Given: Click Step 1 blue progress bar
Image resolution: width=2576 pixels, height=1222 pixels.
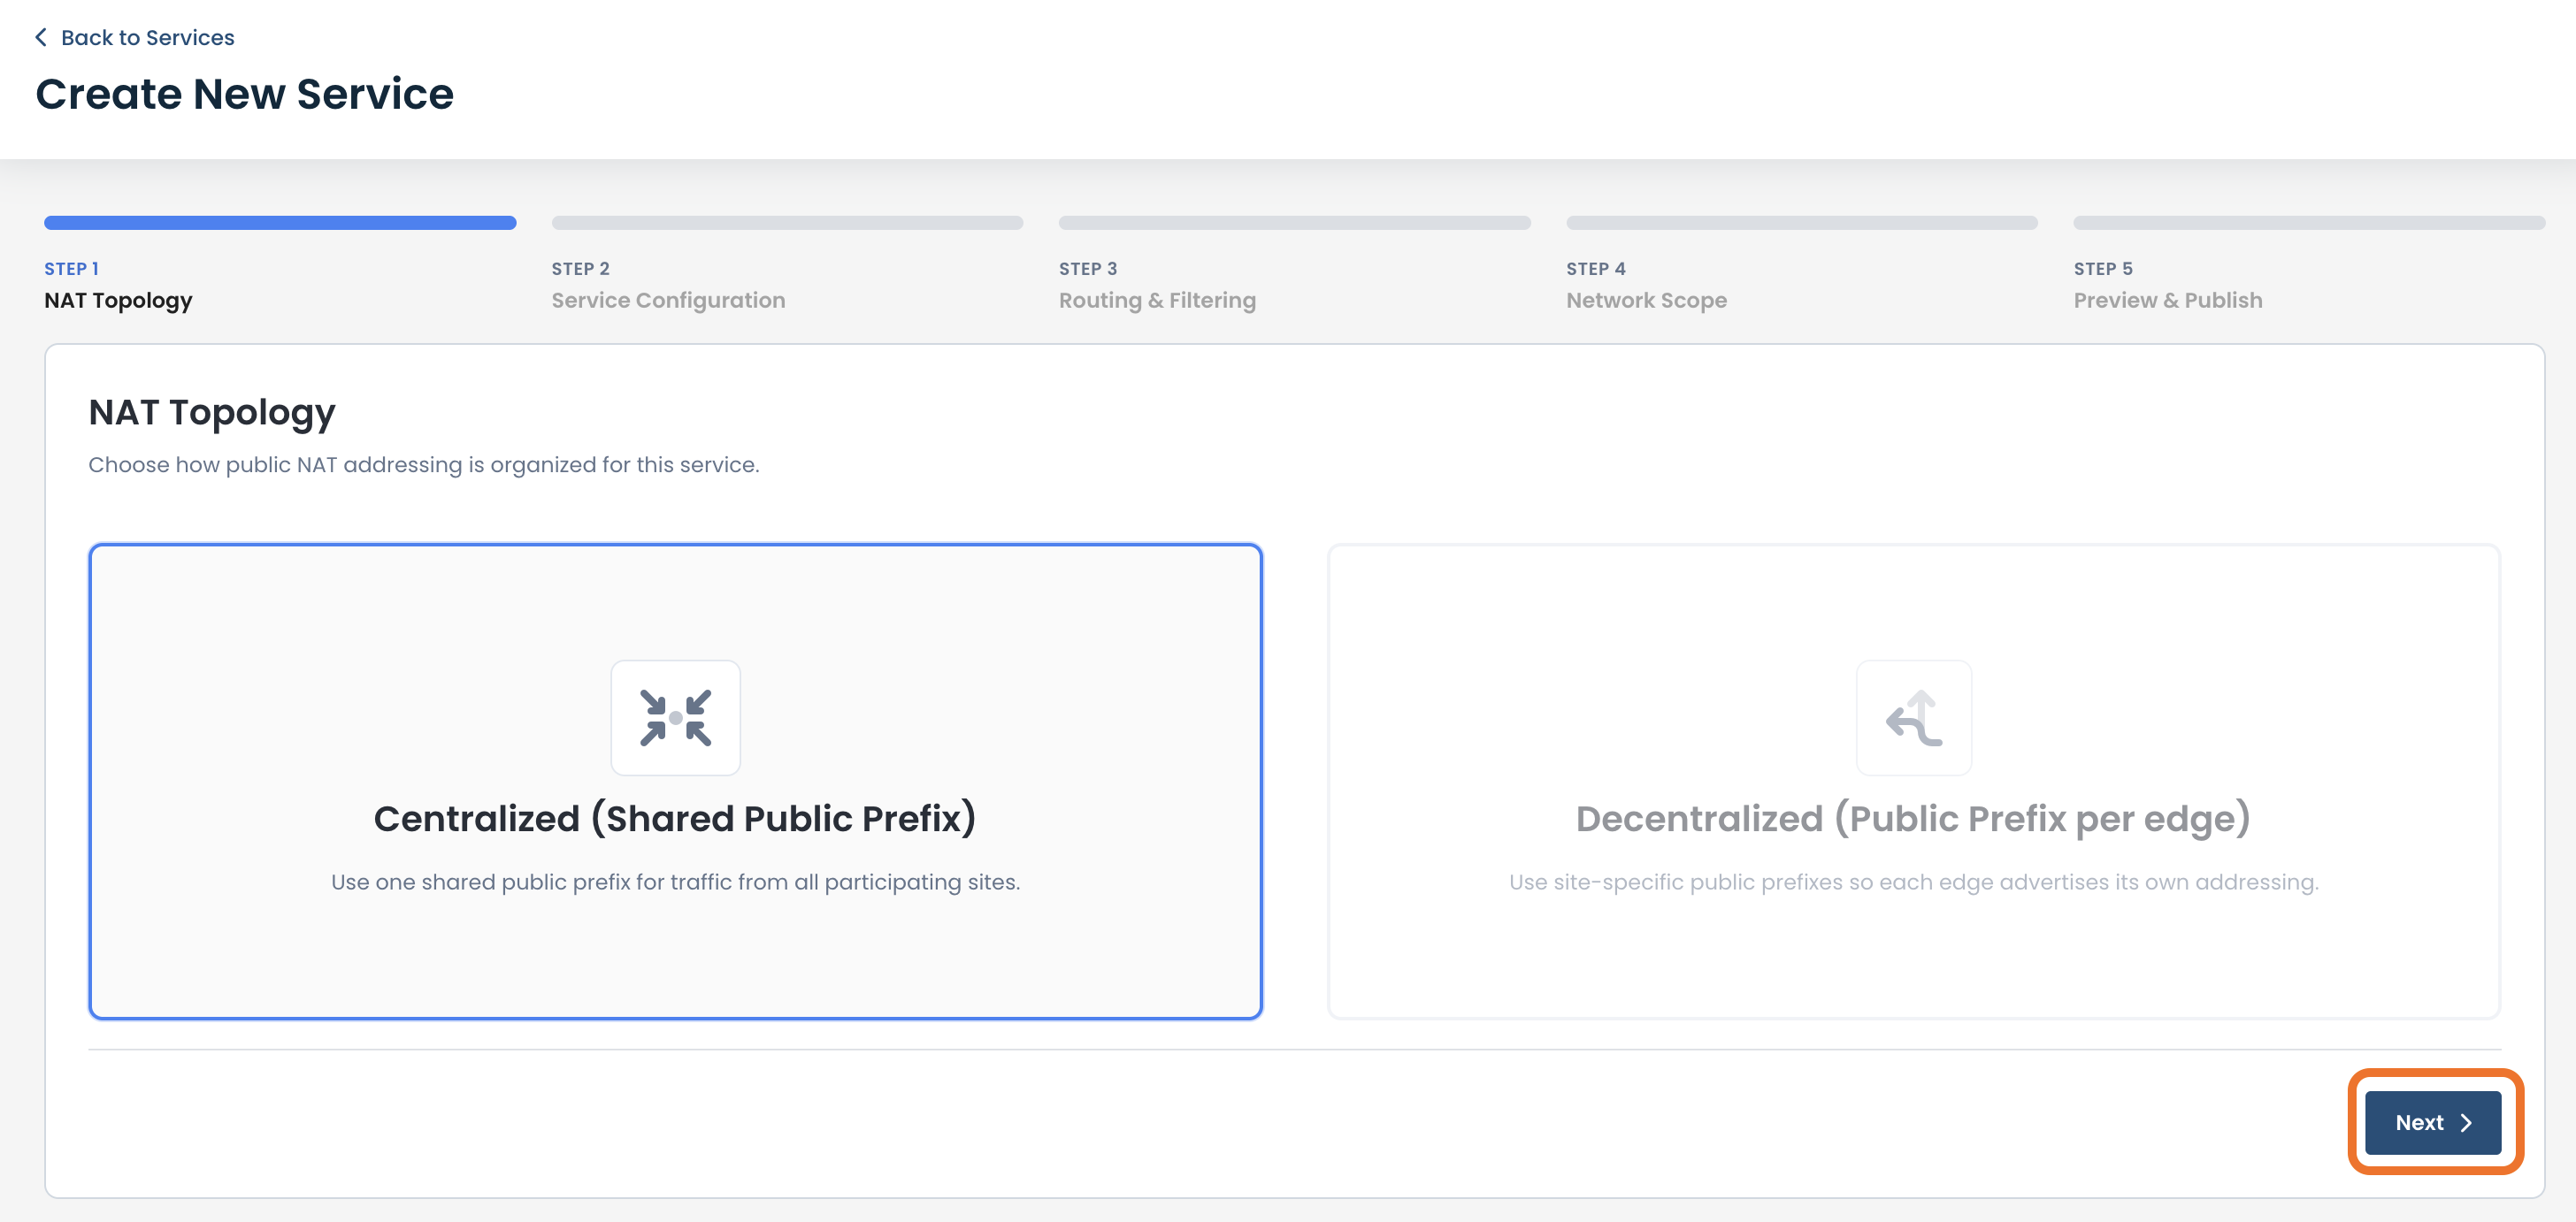Looking at the screenshot, I should pyautogui.click(x=280, y=223).
